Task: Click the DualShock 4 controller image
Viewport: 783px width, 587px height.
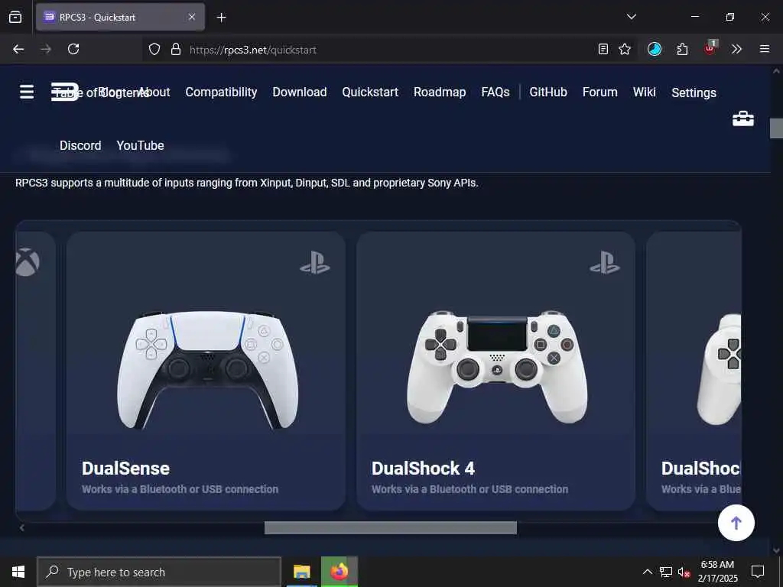Action: [x=497, y=367]
